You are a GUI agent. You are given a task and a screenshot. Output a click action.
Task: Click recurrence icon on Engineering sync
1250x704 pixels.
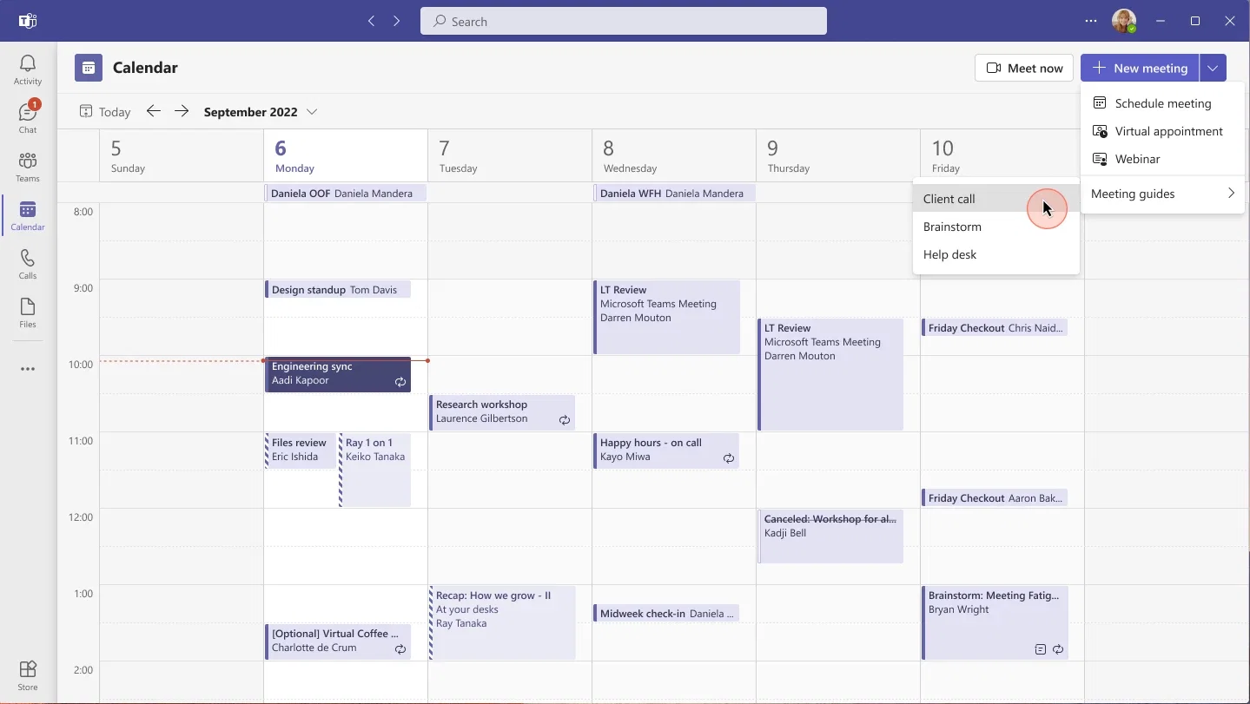400,382
